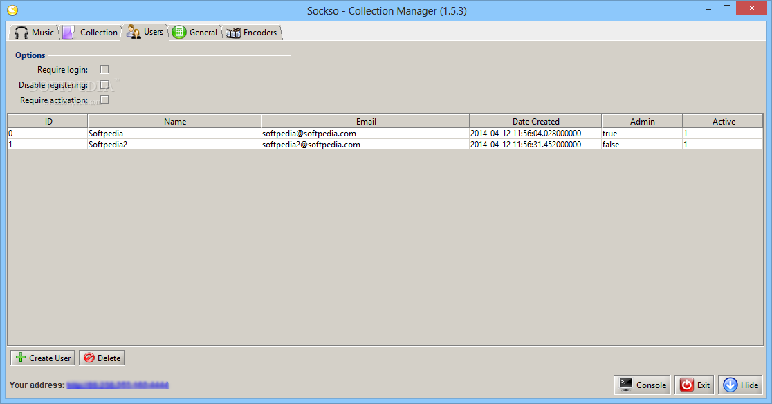
Task: Toggle the Disable registering checkbox
Action: point(104,84)
